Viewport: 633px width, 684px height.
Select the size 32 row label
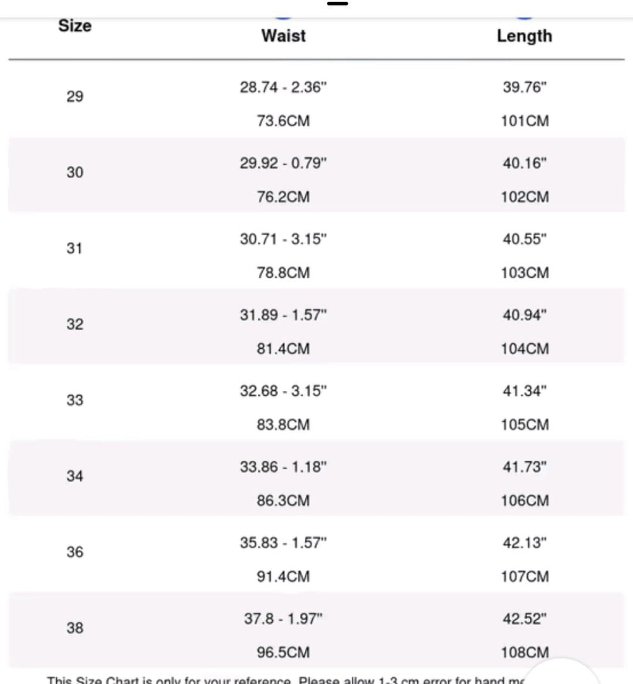(x=75, y=325)
